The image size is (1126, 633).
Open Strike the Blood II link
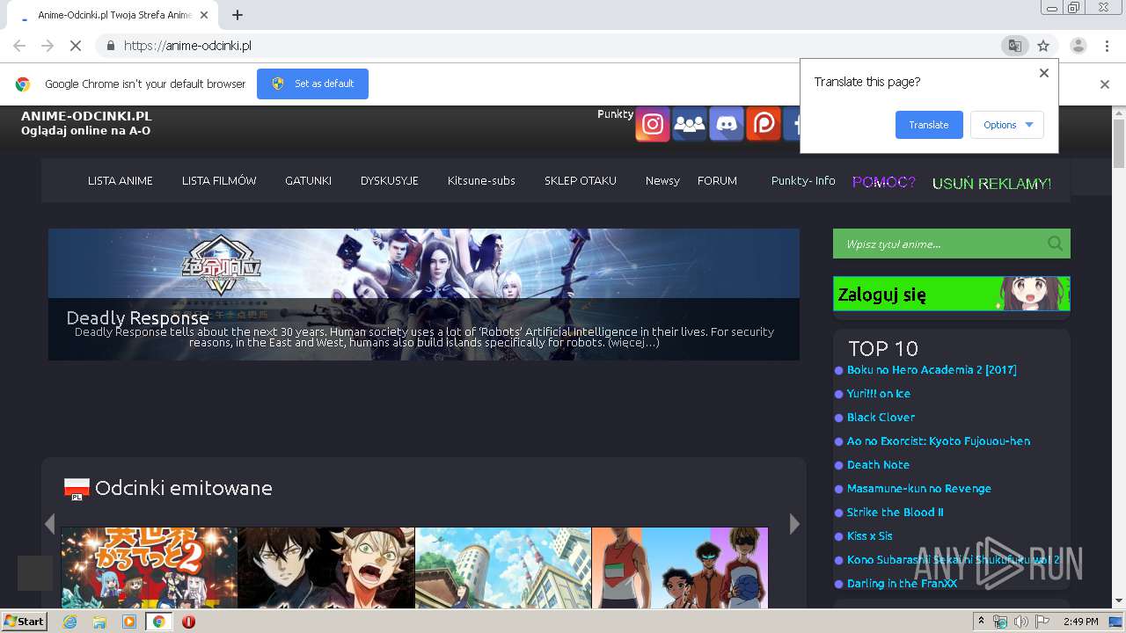896,513
